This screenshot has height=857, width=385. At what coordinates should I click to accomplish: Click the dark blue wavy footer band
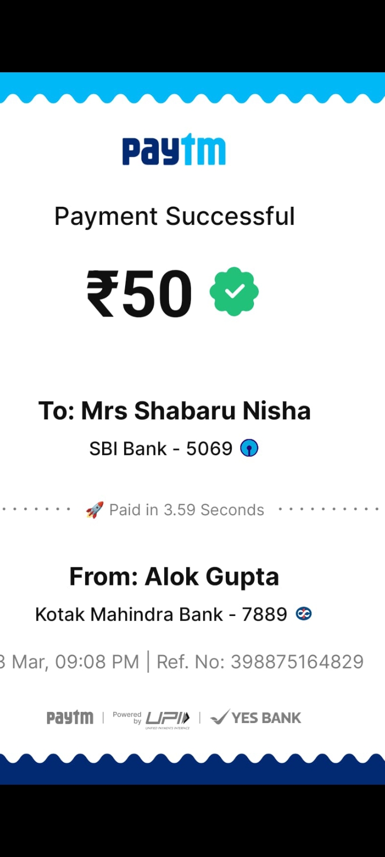192,771
